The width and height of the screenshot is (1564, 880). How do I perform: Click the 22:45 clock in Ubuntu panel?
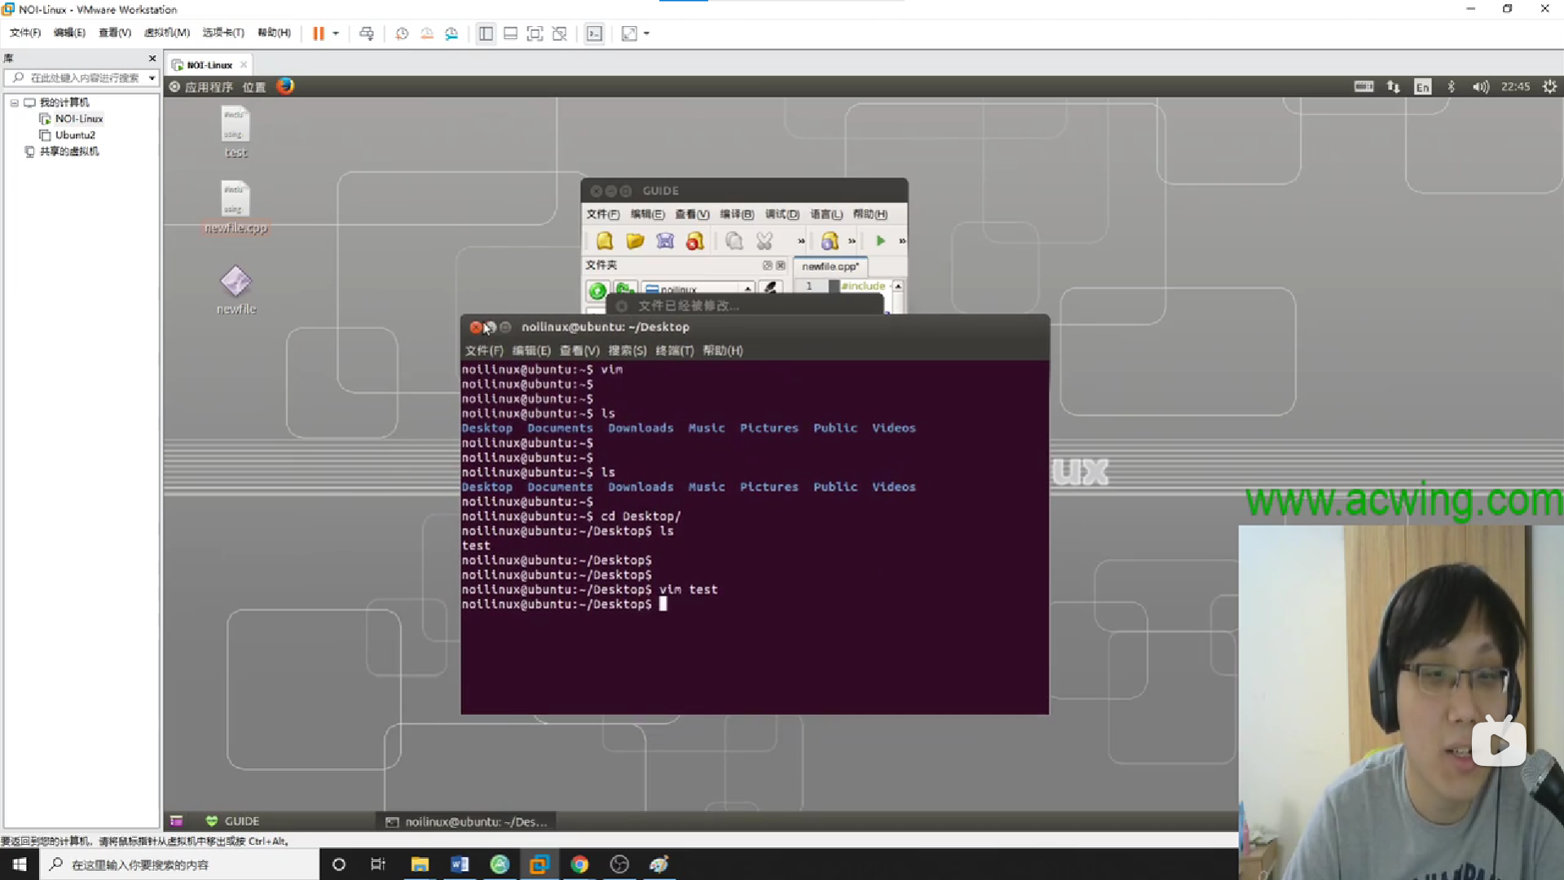(1515, 86)
